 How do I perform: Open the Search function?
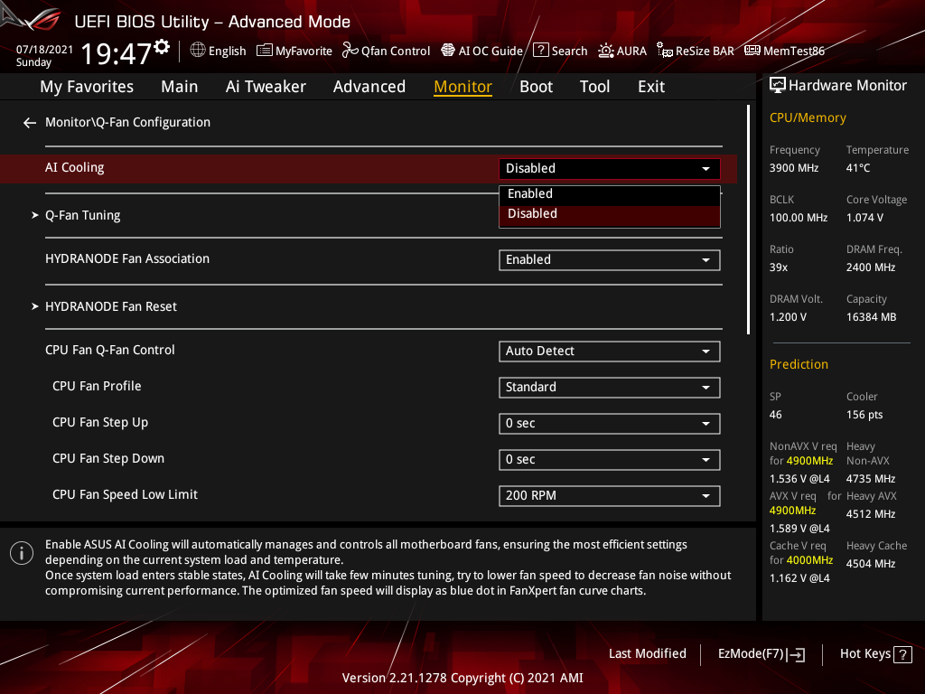pyautogui.click(x=560, y=51)
